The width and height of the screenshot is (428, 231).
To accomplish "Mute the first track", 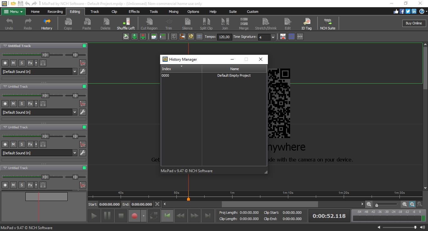I will (x=13, y=63).
